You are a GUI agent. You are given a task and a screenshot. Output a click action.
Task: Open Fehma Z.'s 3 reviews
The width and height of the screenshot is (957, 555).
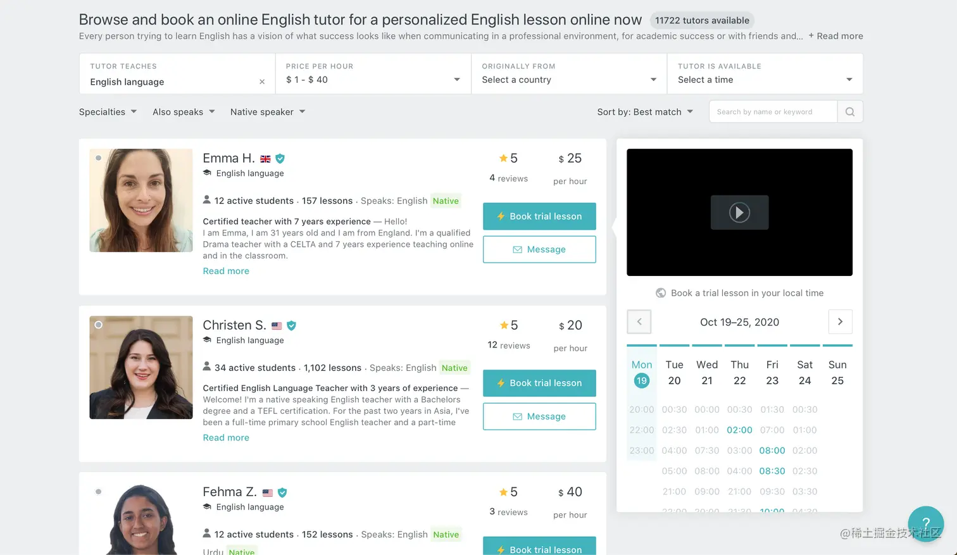pos(508,512)
